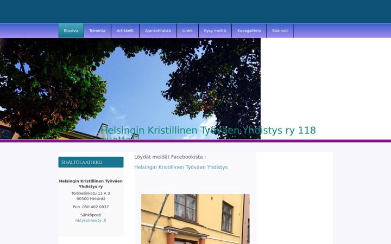Click the Sähköposti label

tap(91, 215)
